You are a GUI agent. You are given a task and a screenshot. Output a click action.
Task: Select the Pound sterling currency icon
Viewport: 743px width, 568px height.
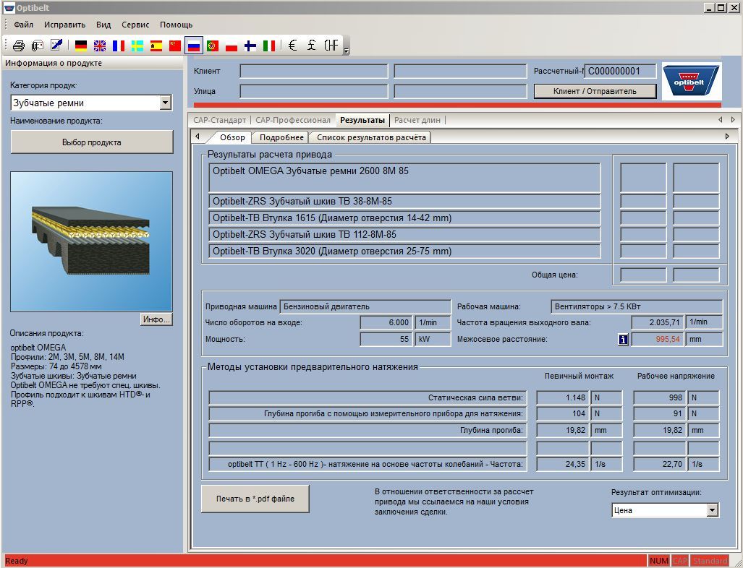311,46
